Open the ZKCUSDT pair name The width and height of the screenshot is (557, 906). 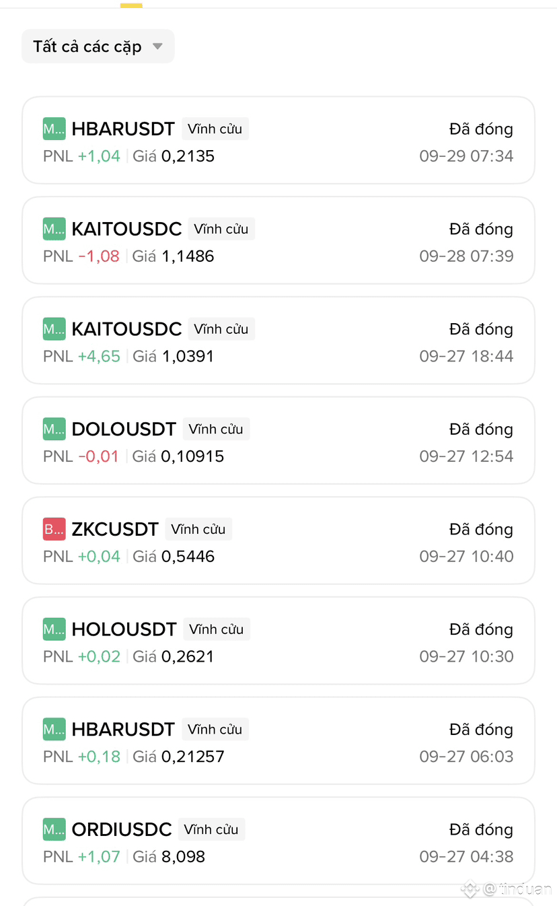(115, 529)
